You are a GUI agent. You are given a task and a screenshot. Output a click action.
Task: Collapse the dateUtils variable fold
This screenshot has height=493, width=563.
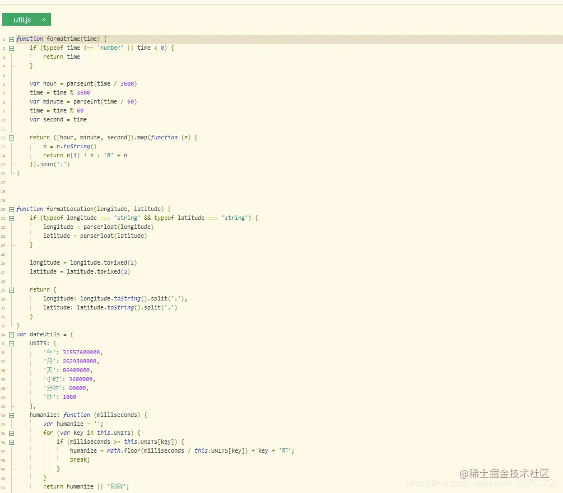click(12, 335)
